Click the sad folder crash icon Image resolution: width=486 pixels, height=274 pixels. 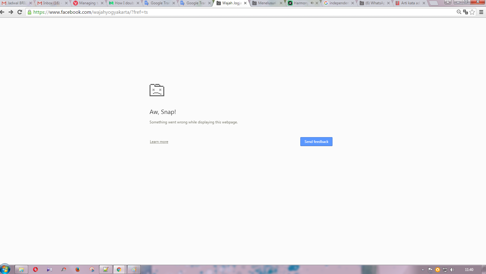tap(157, 90)
